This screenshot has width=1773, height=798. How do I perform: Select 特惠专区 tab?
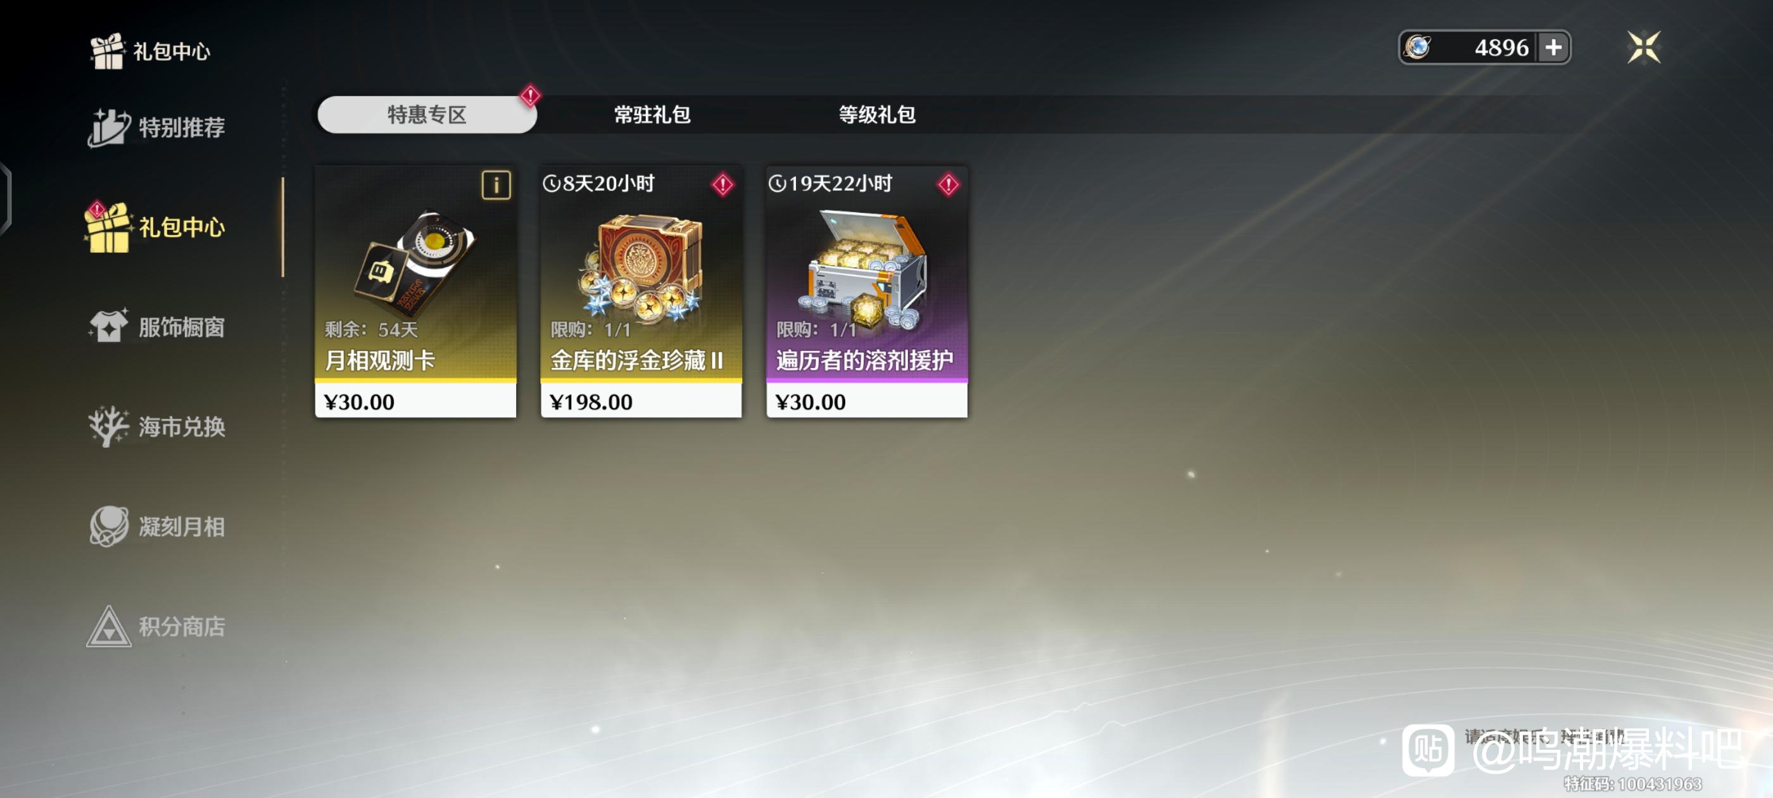pos(427,114)
